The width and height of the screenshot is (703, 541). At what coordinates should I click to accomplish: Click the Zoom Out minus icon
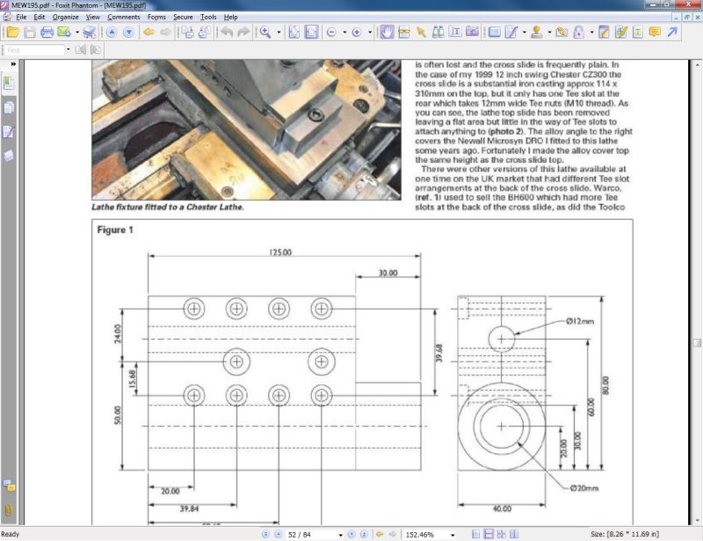click(x=331, y=33)
